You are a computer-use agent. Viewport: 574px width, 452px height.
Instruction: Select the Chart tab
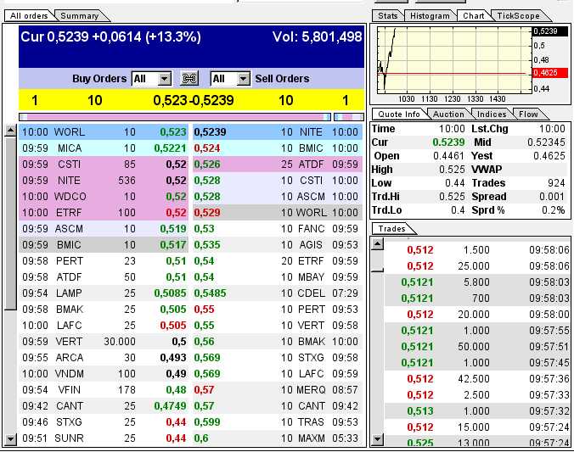point(473,16)
